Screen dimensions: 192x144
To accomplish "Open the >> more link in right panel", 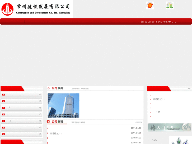I will pyautogui.click(x=189, y=89).
